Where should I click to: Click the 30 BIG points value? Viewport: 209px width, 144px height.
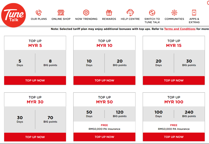(x=189, y=63)
